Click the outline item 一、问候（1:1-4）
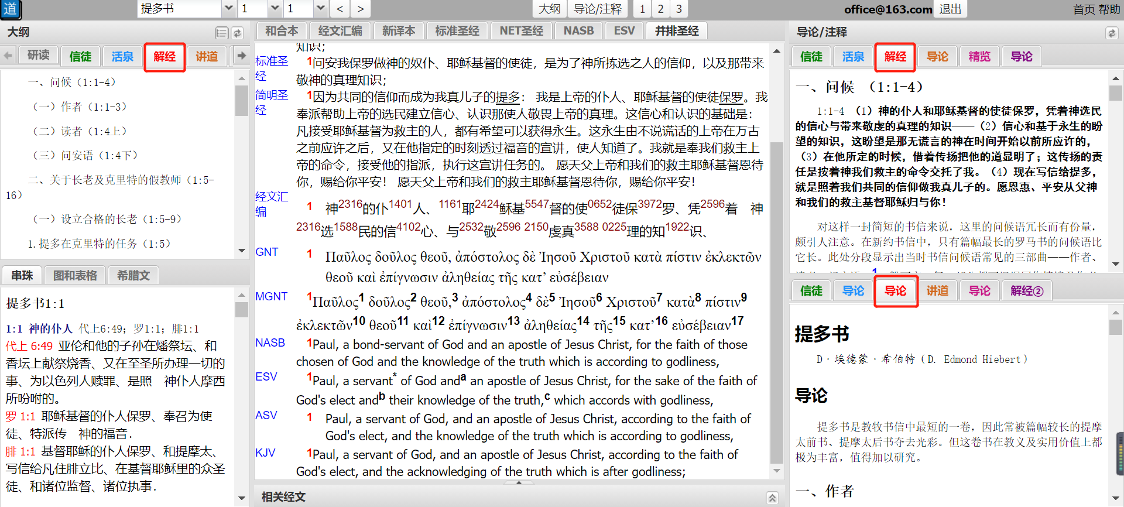1124x507 pixels. pos(71,83)
